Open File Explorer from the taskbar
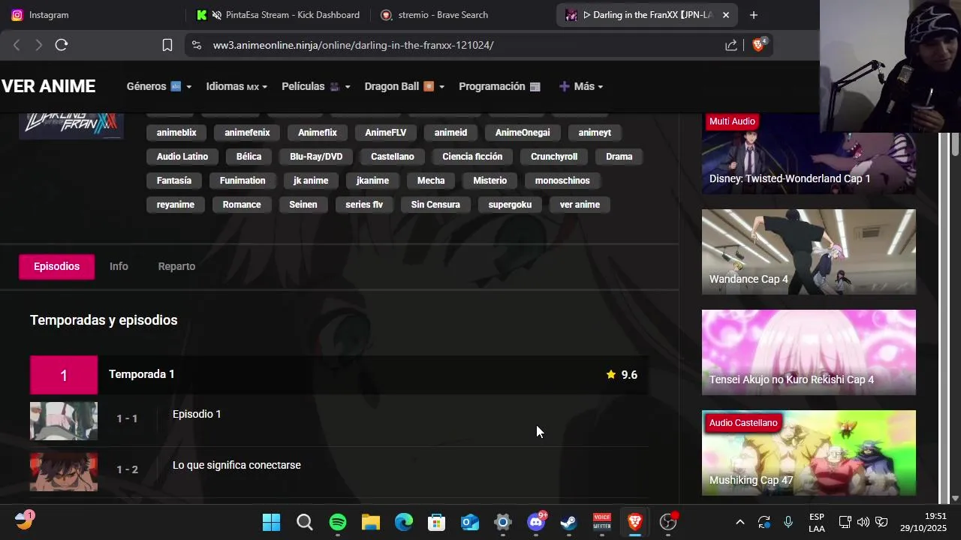Image resolution: width=961 pixels, height=540 pixels. [370, 522]
